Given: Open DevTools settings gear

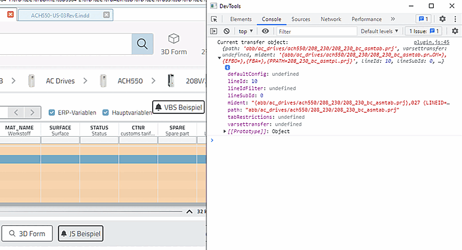Looking at the screenshot, I should pyautogui.click(x=442, y=19).
